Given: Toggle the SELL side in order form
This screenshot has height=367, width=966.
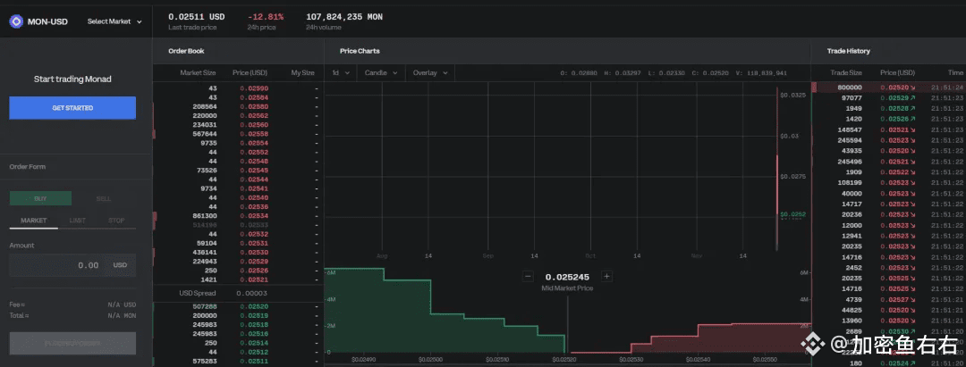Looking at the screenshot, I should (104, 198).
